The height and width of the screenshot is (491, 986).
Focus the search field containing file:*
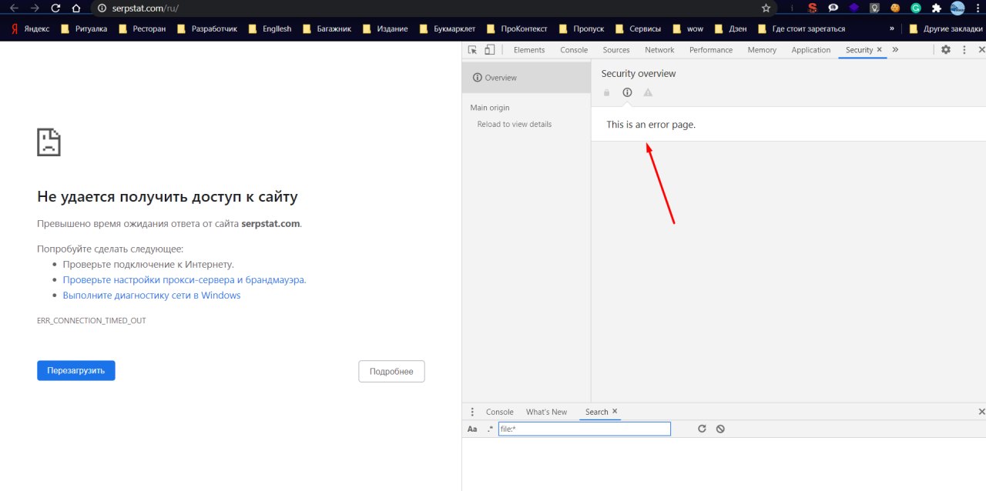click(x=585, y=429)
